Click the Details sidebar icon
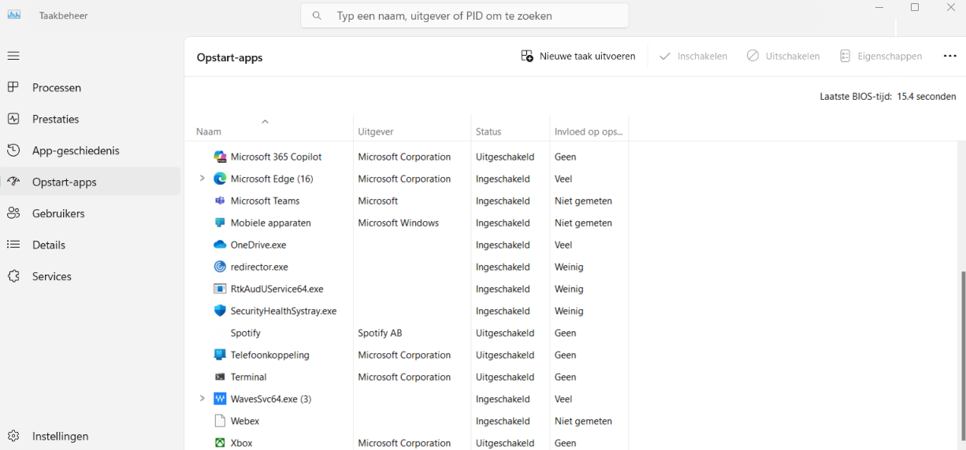Viewport: 966px width, 450px height. tap(13, 245)
